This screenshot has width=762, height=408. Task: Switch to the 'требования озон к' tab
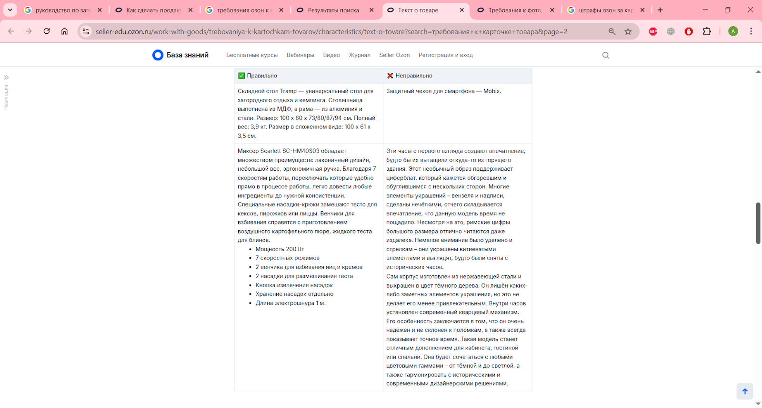pos(244,10)
